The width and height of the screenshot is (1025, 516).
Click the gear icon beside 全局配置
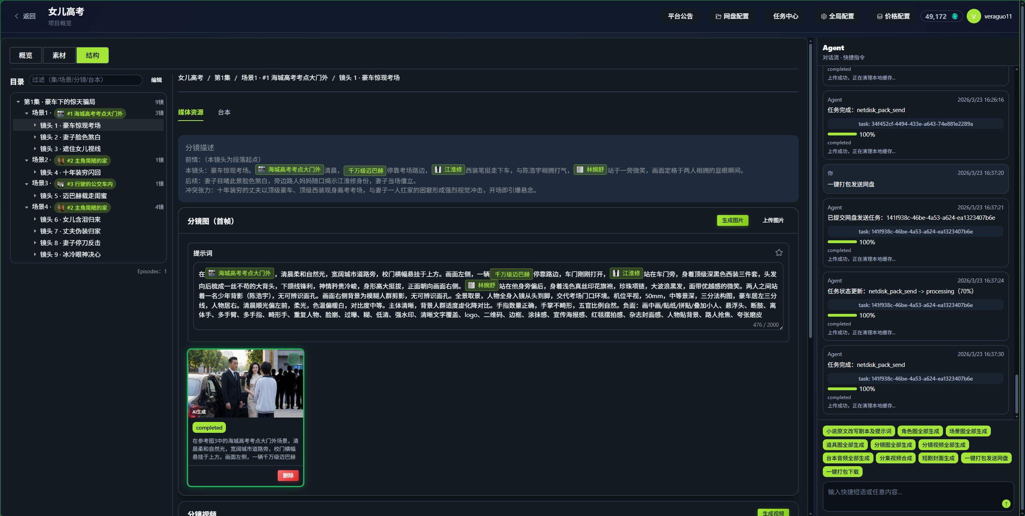pyautogui.click(x=824, y=16)
